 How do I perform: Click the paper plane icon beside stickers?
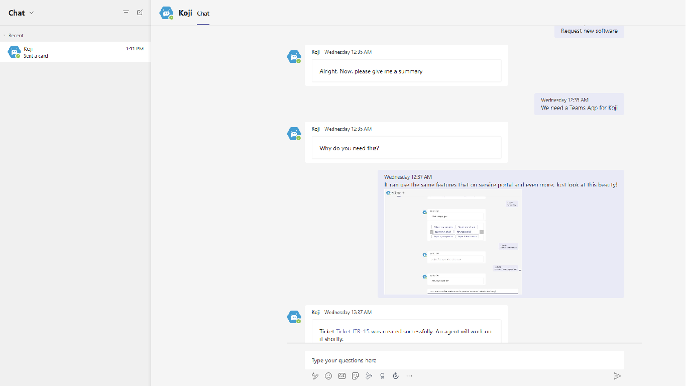tap(369, 376)
